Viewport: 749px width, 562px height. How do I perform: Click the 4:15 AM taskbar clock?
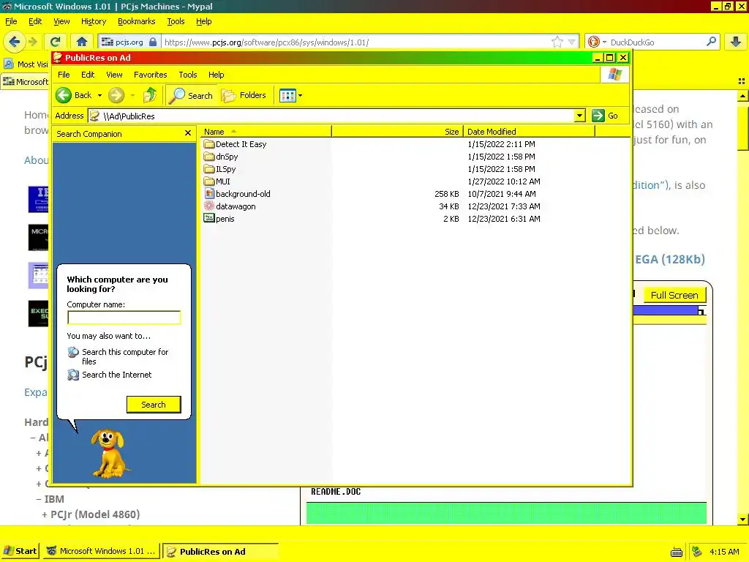click(x=724, y=552)
